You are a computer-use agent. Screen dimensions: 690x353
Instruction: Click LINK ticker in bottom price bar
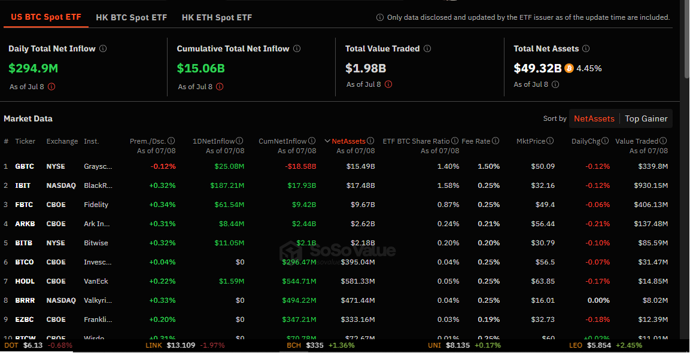click(x=154, y=345)
